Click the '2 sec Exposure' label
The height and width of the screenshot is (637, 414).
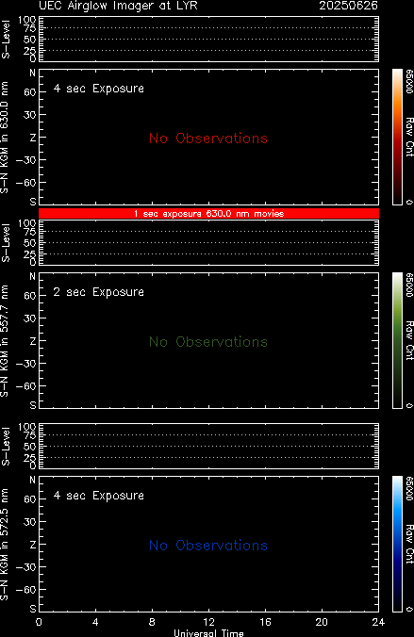99,292
